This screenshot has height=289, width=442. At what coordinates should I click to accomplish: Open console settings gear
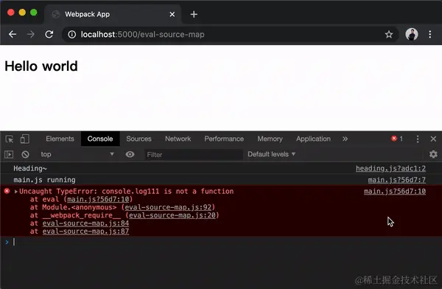tap(433, 154)
